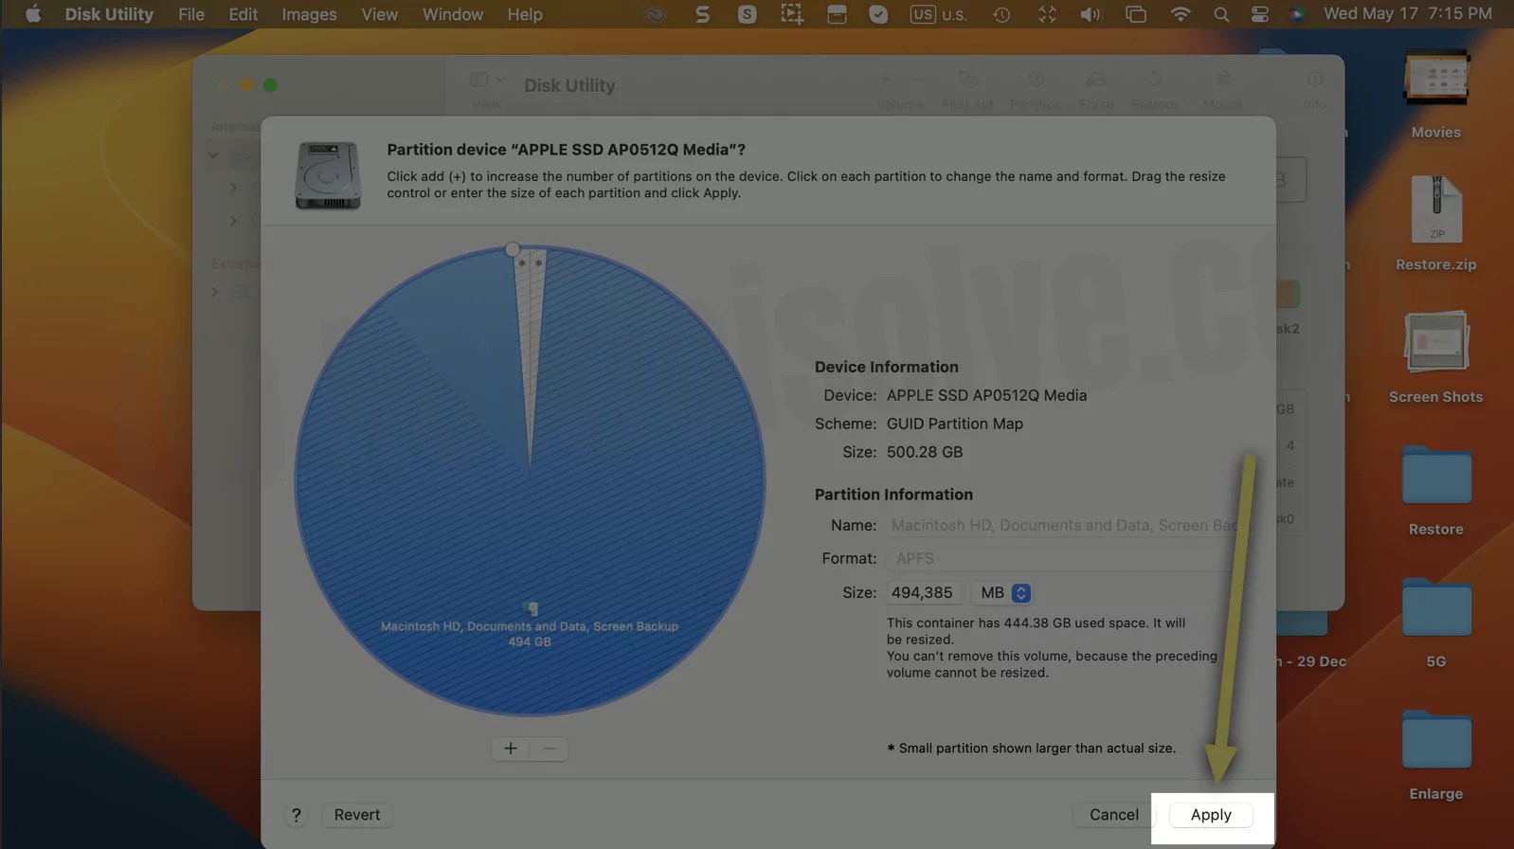Click the Mount toolbar icon
1514x849 pixels.
[1222, 81]
